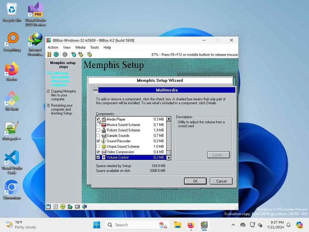Open File Explorer from the taskbar
Image resolution: width=309 pixels, height=232 pixels.
(177, 225)
